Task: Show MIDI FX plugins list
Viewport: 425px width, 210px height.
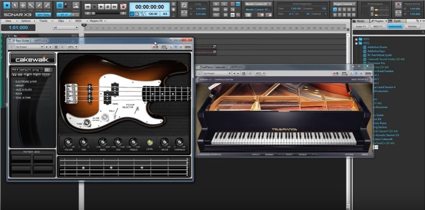Action: [x=378, y=26]
